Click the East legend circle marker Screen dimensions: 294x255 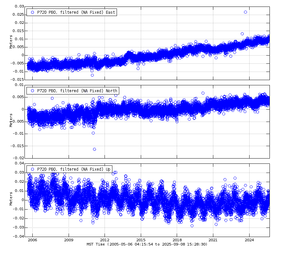pos(32,12)
